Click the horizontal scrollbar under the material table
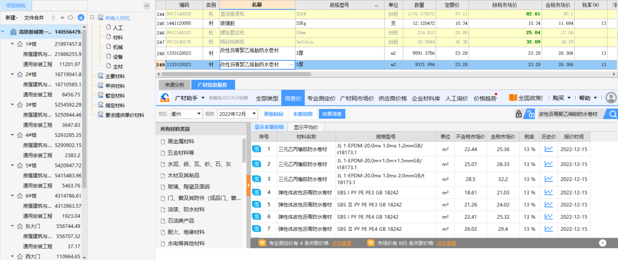This screenshot has height=260, width=618. (x=236, y=74)
